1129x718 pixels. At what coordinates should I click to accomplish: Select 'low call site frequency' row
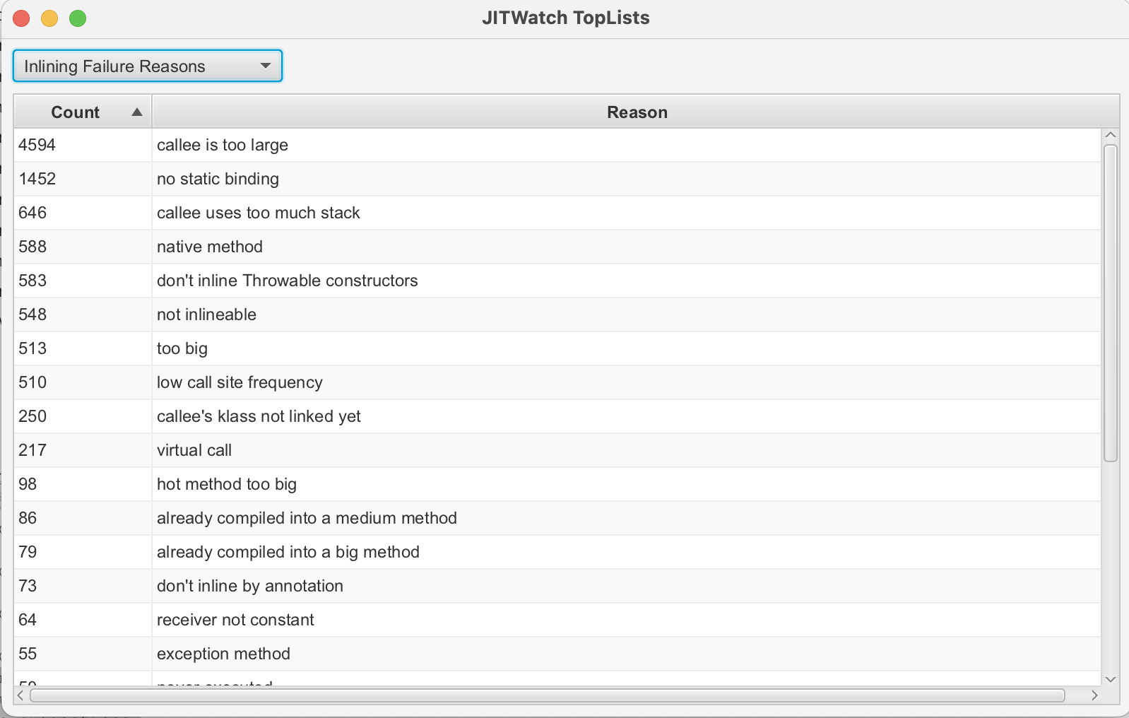pos(557,382)
